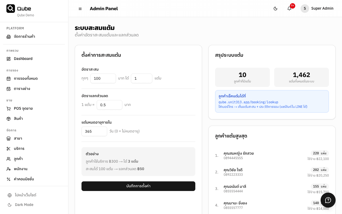Image resolution: width=342 pixels, height=214 pixels.
Task: Open the help chat floating button
Action: pyautogui.click(x=328, y=200)
